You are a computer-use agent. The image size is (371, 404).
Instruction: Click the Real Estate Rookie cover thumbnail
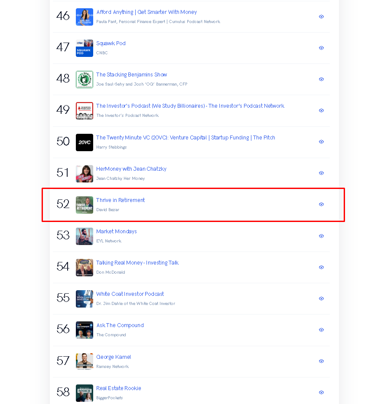click(x=85, y=393)
